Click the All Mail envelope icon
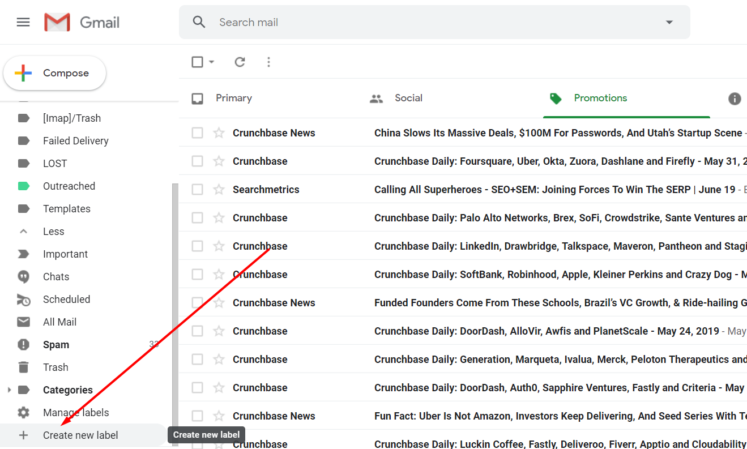This screenshot has width=747, height=449. (x=23, y=322)
